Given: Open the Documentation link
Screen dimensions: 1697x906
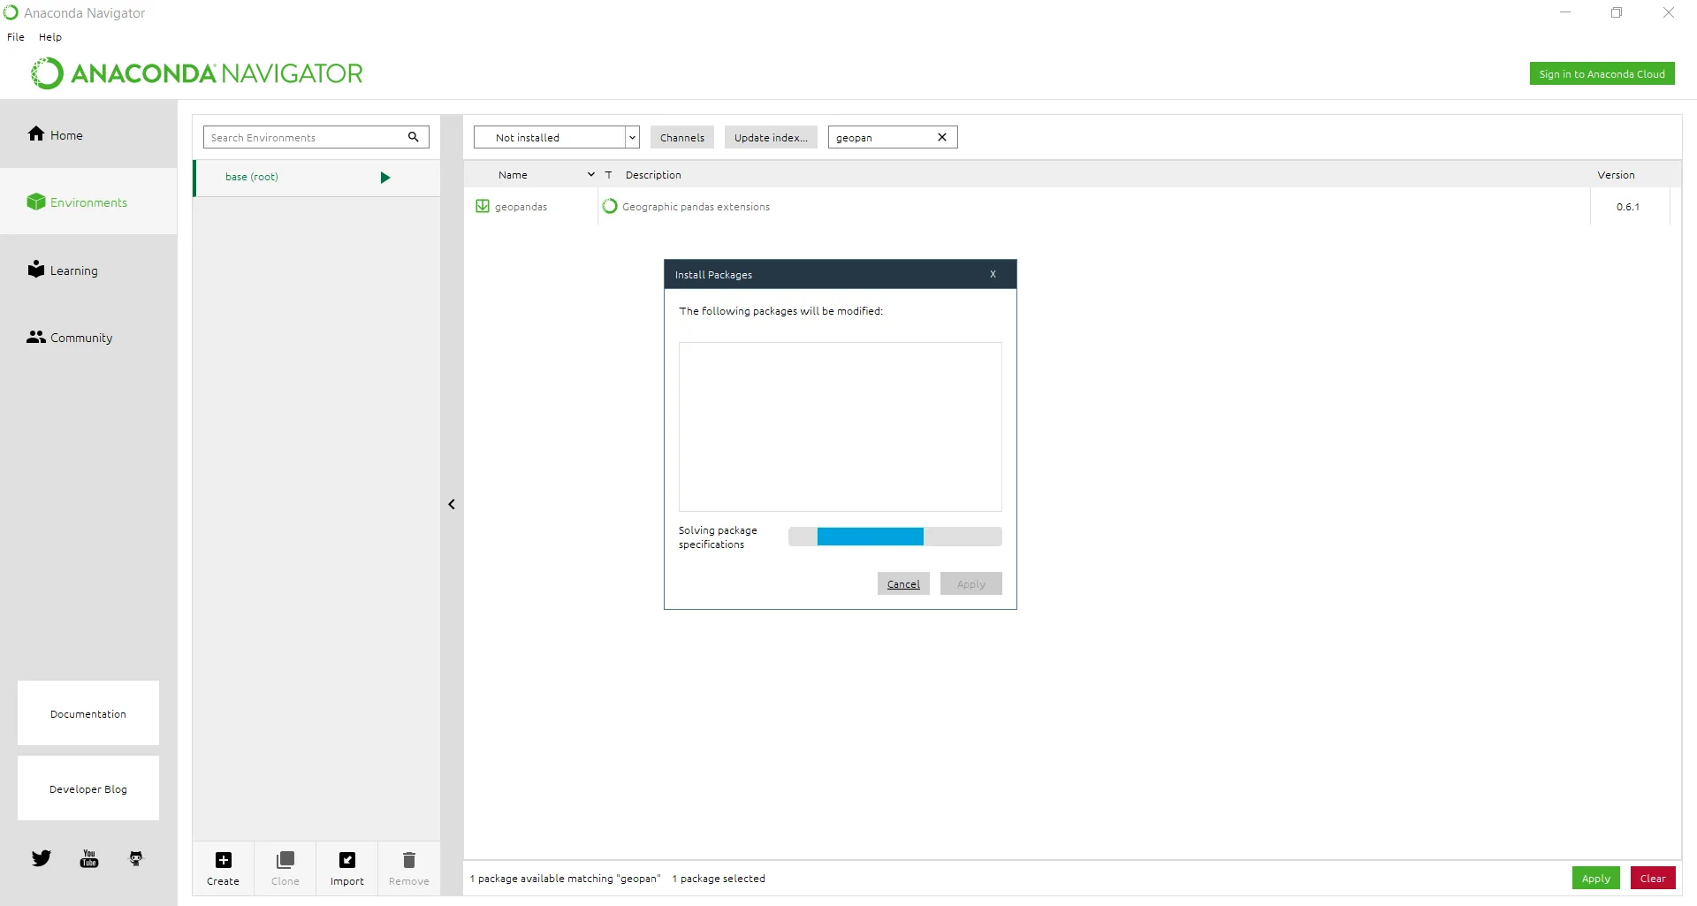Looking at the screenshot, I should (x=88, y=713).
